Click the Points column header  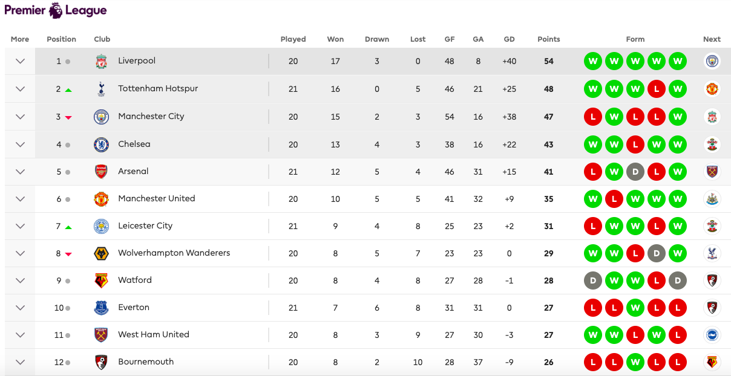click(549, 39)
